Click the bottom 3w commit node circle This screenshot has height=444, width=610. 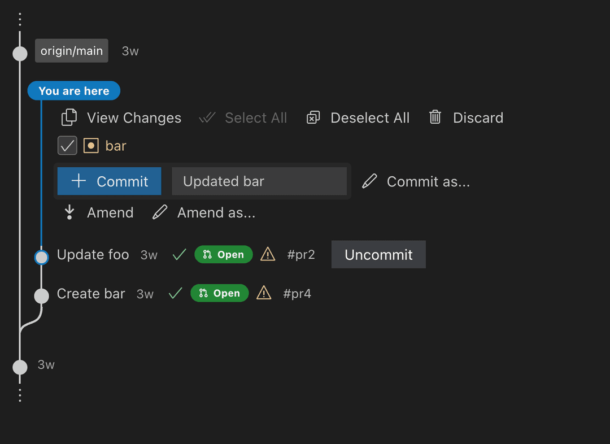(x=20, y=367)
